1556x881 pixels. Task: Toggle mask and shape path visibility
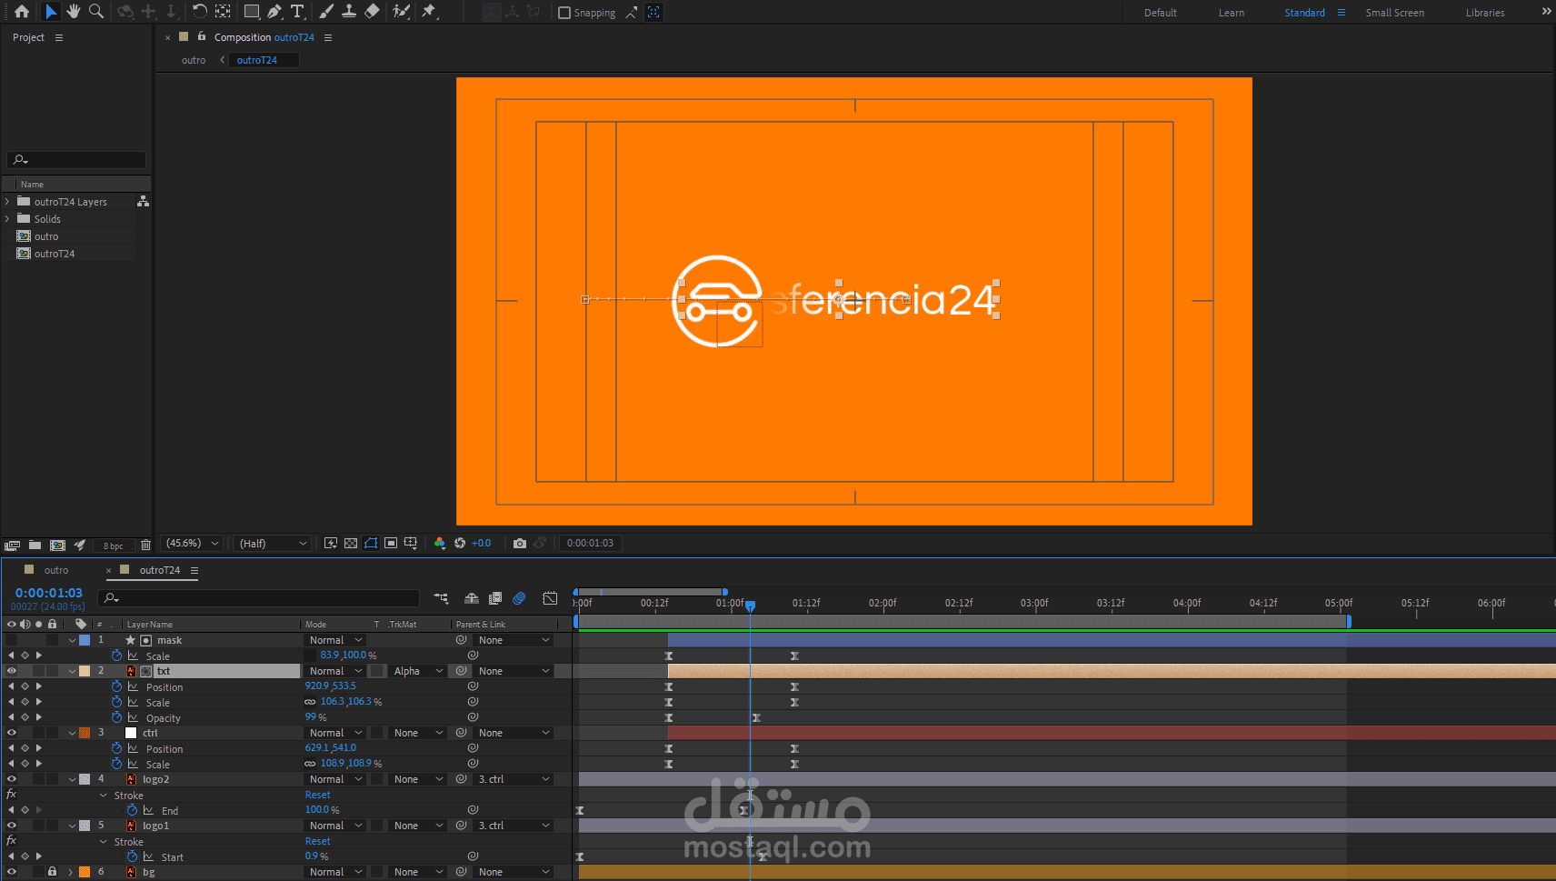(371, 544)
